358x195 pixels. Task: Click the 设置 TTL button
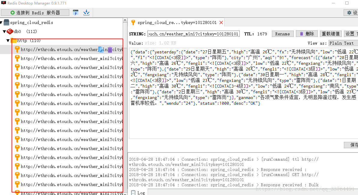click(x=351, y=34)
